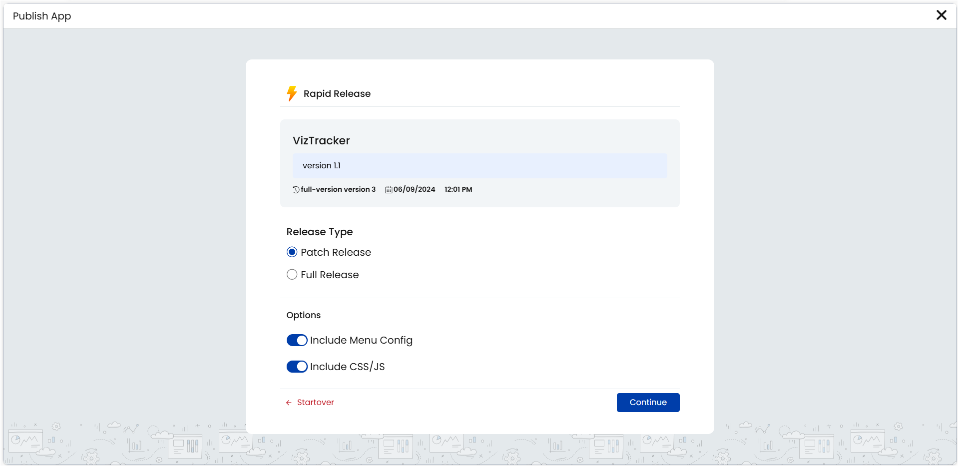Viewport: 958px width, 466px height.
Task: Click the calendar icon beside 06/09/2024
Action: (x=389, y=190)
